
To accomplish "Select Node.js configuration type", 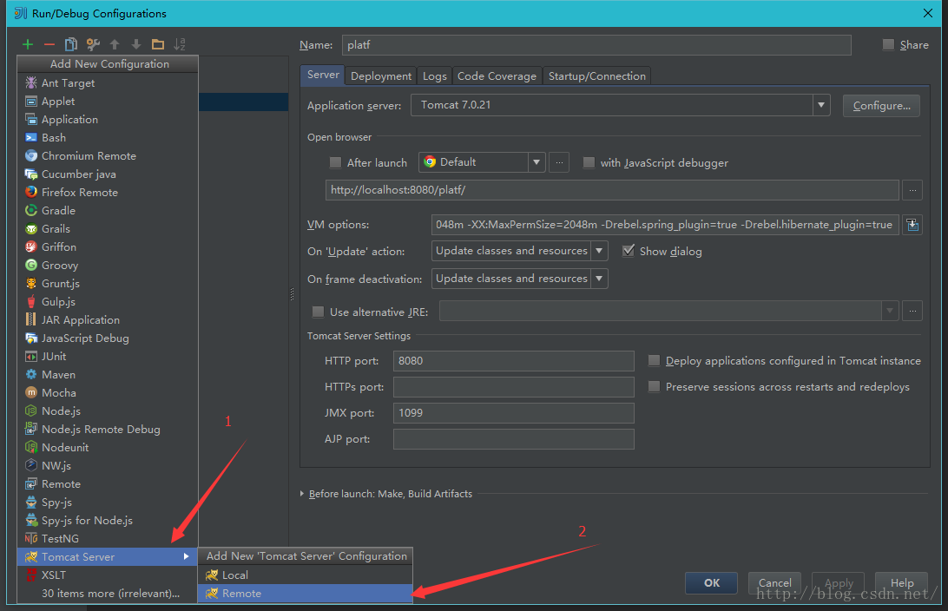I will [108, 411].
